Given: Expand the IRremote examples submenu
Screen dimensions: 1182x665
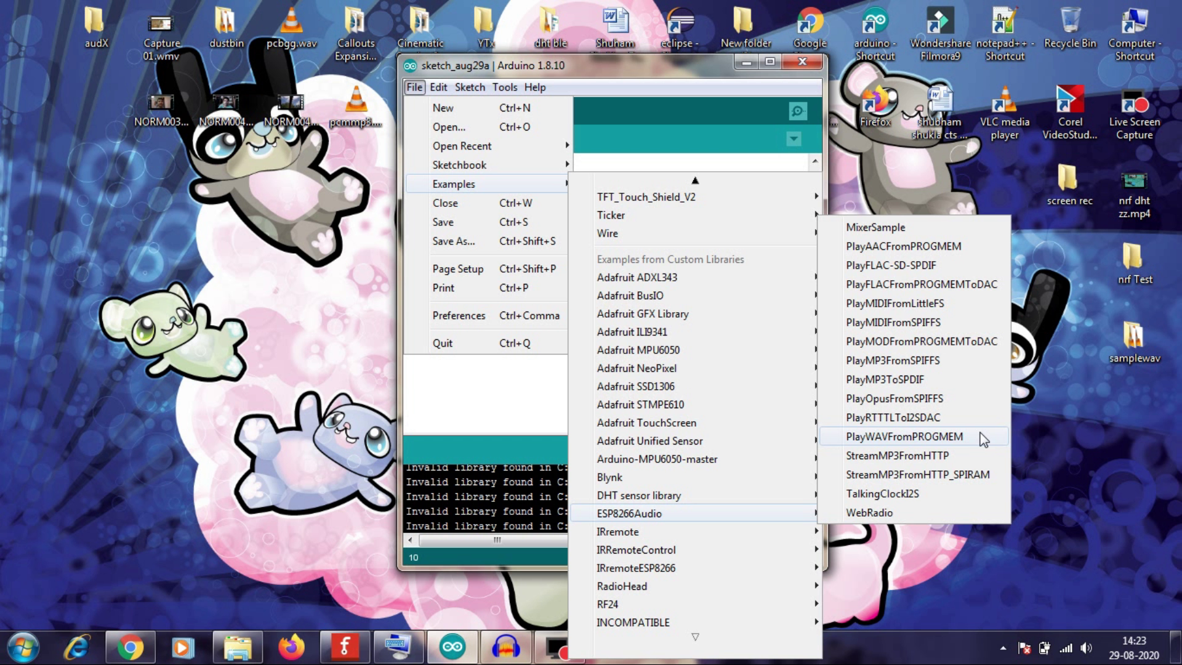Looking at the screenshot, I should tap(696, 532).
